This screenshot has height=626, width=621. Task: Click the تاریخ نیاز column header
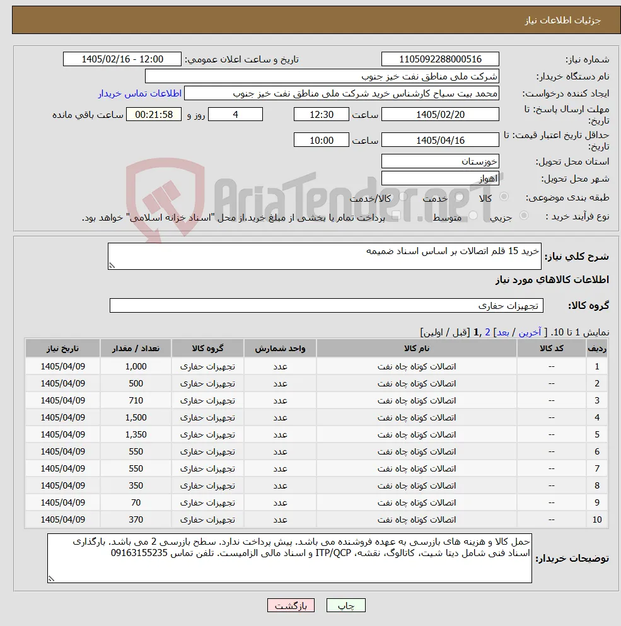click(x=62, y=349)
